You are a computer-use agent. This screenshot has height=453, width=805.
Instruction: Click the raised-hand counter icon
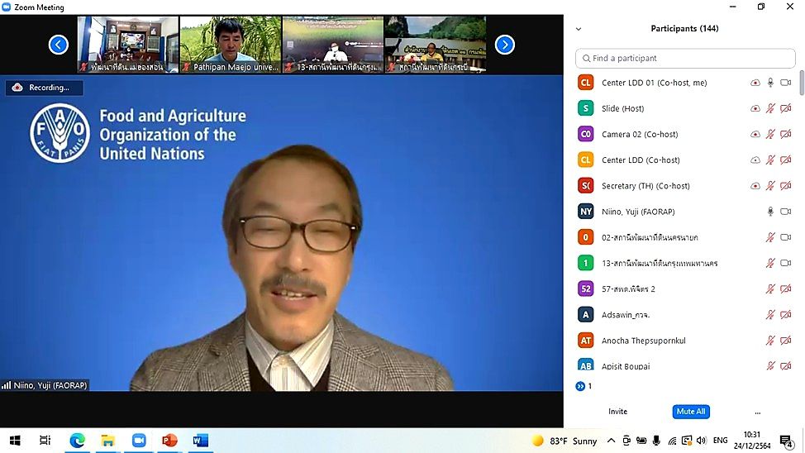pyautogui.click(x=581, y=386)
